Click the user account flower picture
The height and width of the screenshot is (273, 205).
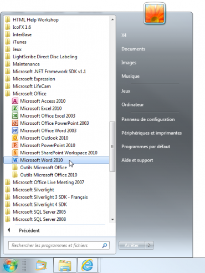point(155,14)
